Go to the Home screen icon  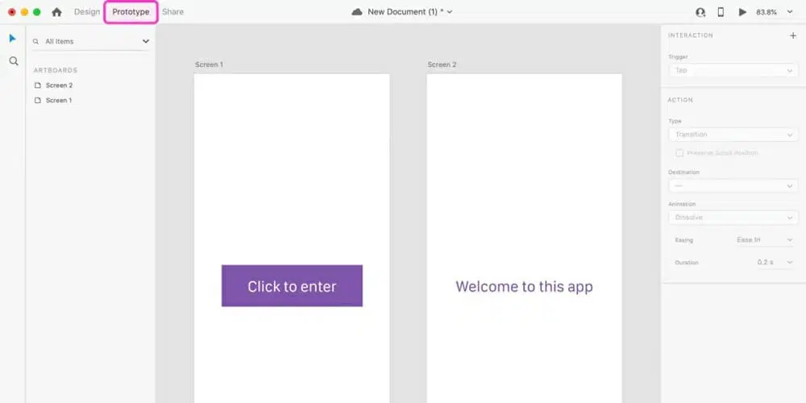tap(56, 12)
